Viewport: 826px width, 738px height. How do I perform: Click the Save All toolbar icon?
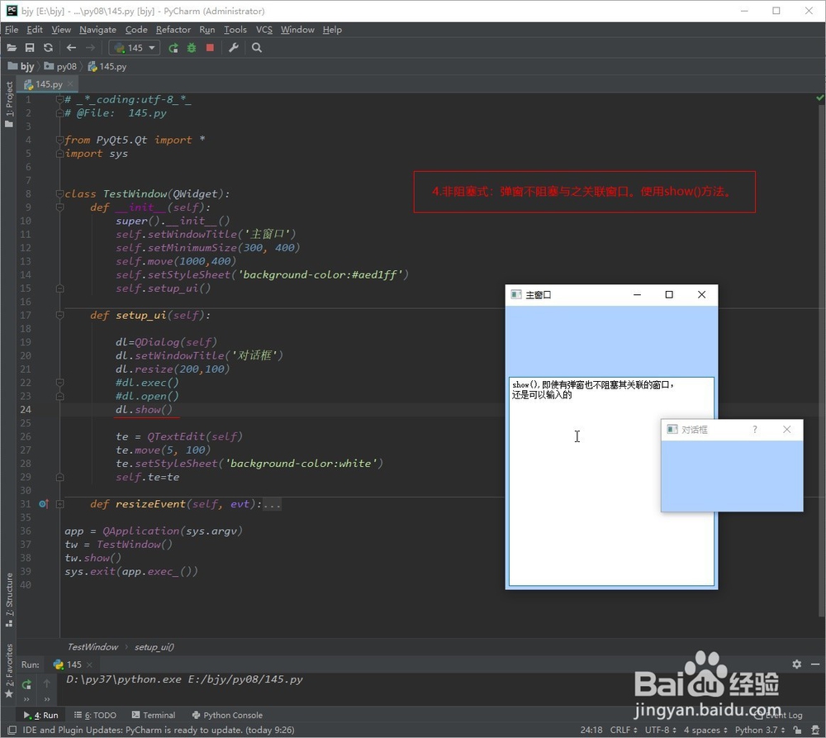[30, 47]
